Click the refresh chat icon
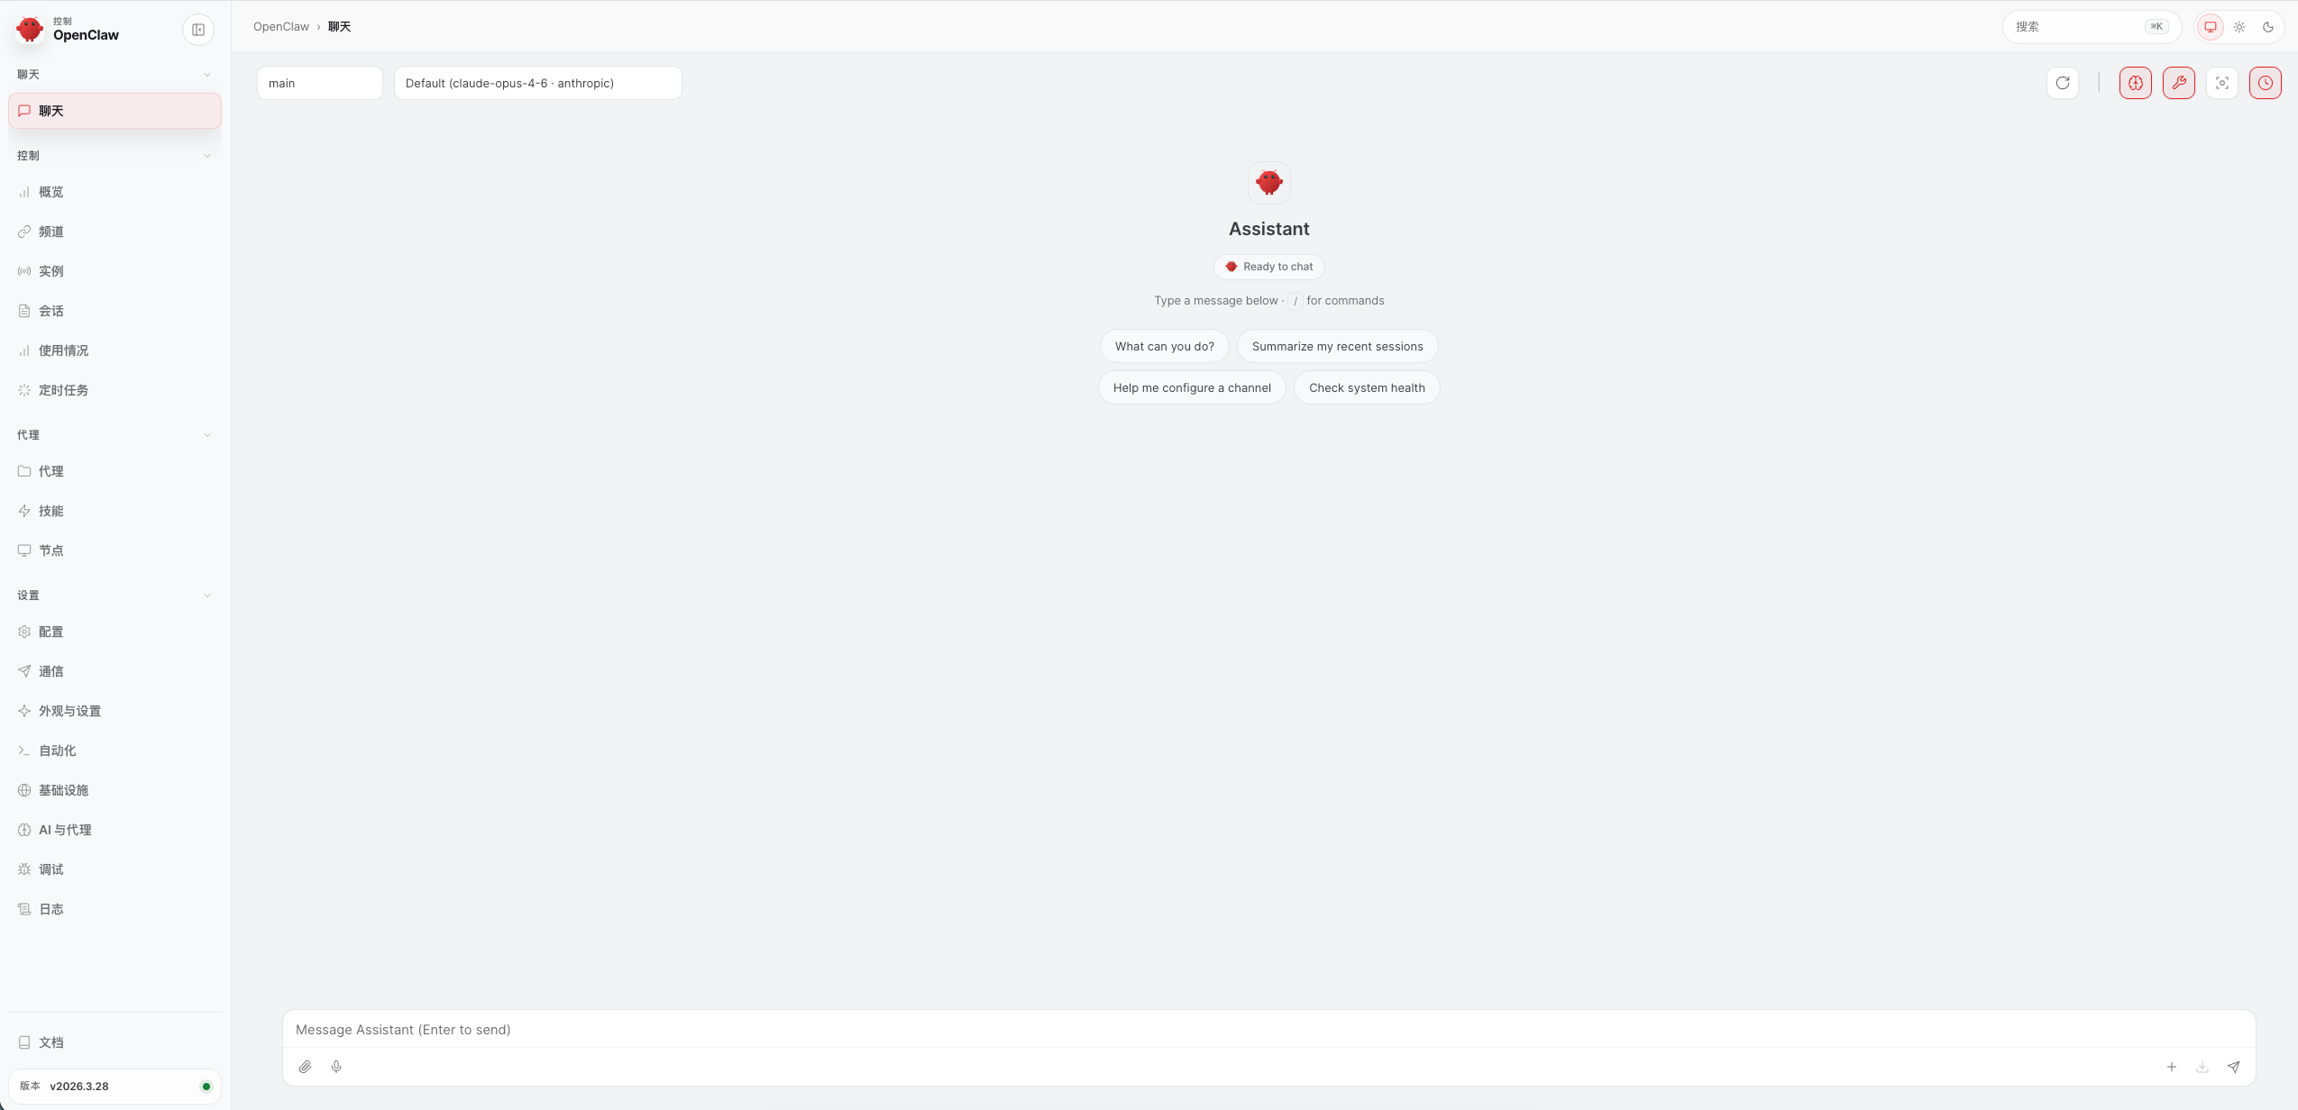 pyautogui.click(x=2062, y=83)
